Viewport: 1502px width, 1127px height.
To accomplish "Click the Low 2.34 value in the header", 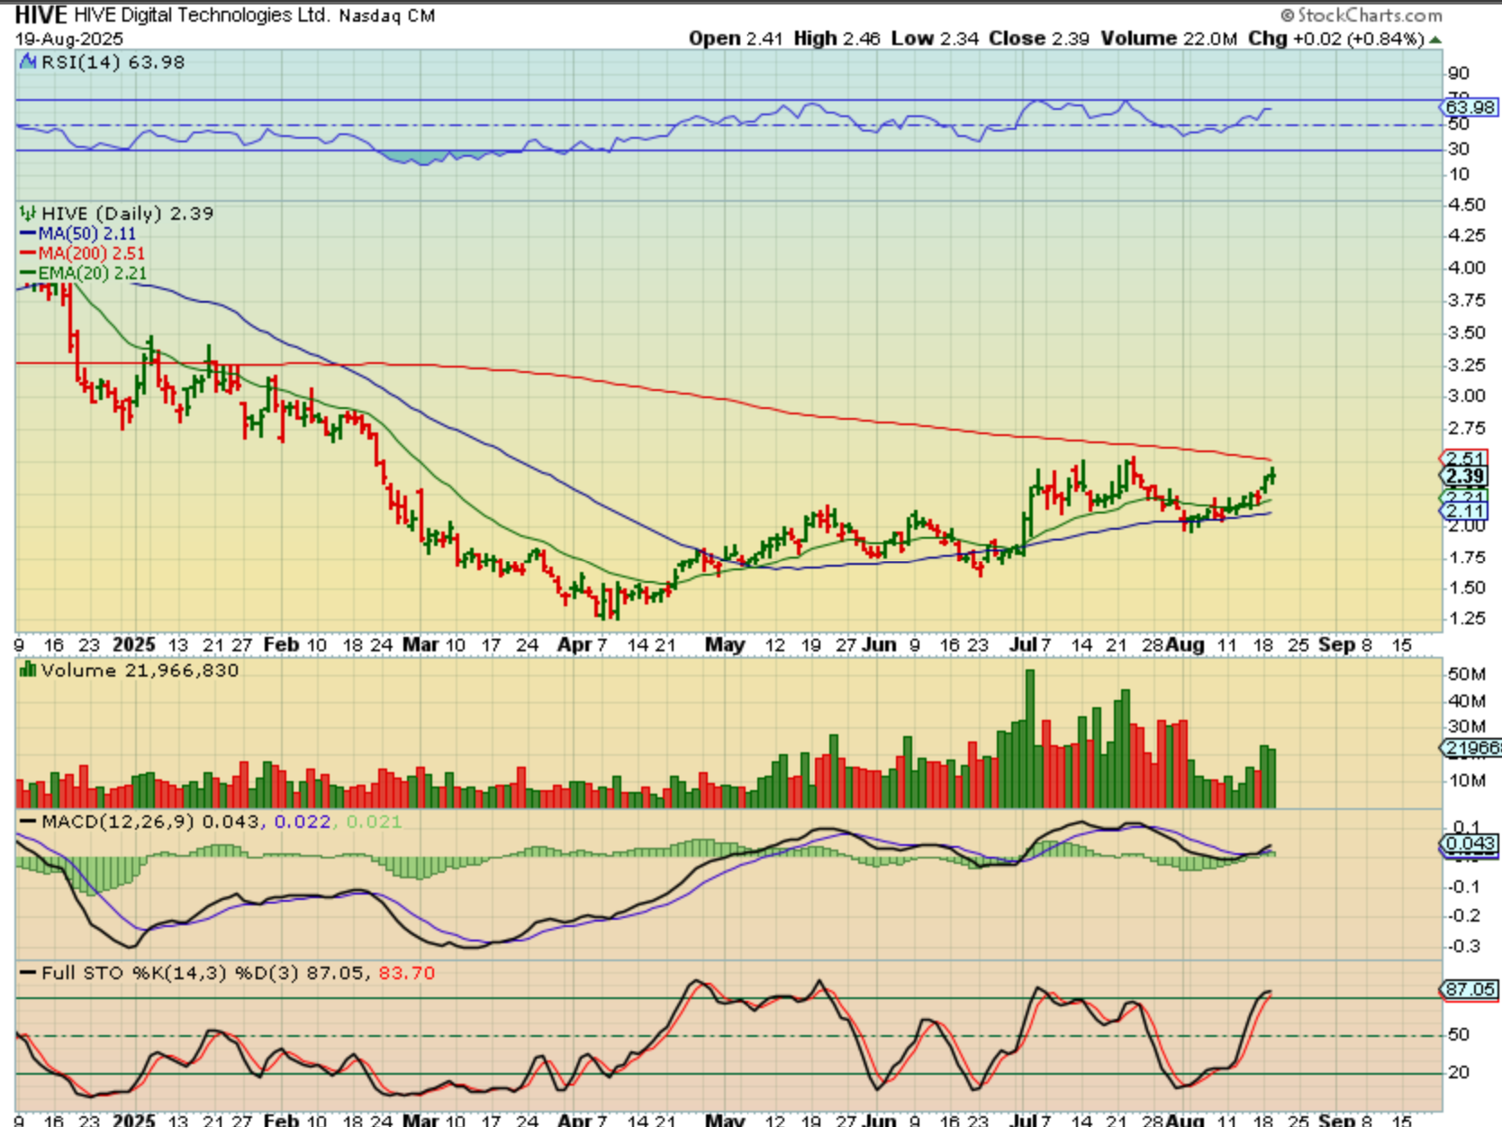I will pyautogui.click(x=935, y=39).
